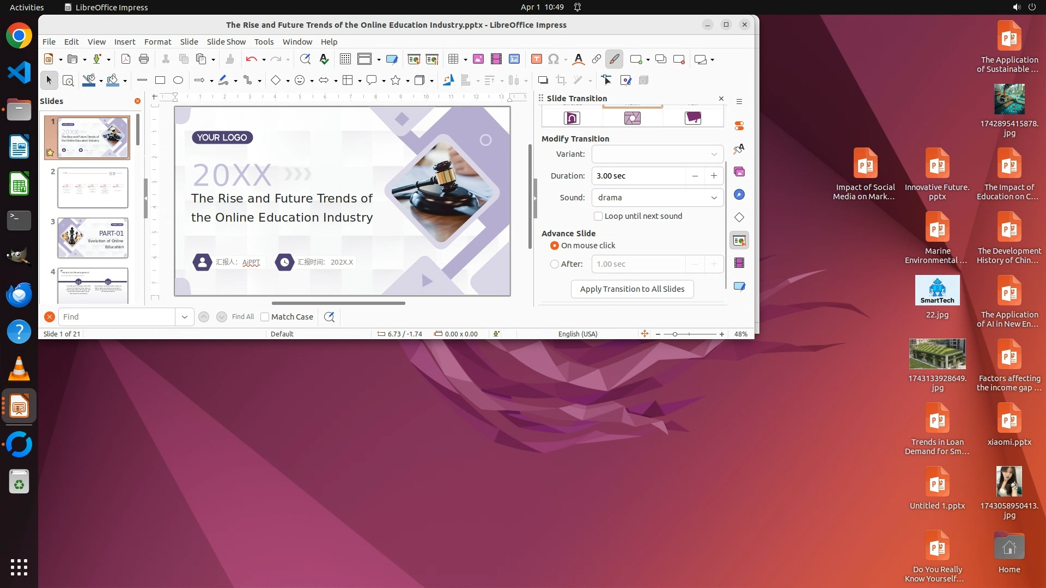This screenshot has height=588, width=1046.
Task: Click the Insert Table icon
Action: [x=453, y=59]
